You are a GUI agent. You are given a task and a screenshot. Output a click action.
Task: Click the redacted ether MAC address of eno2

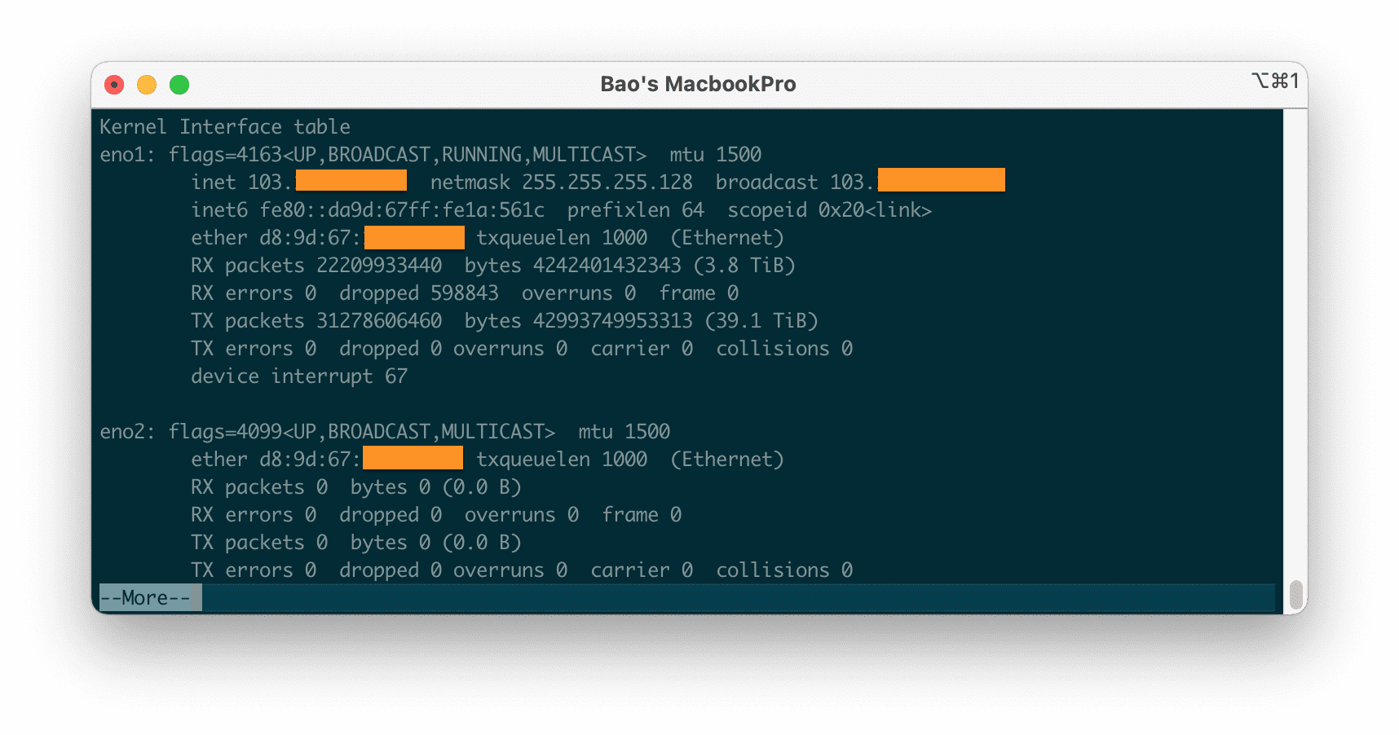coord(413,459)
